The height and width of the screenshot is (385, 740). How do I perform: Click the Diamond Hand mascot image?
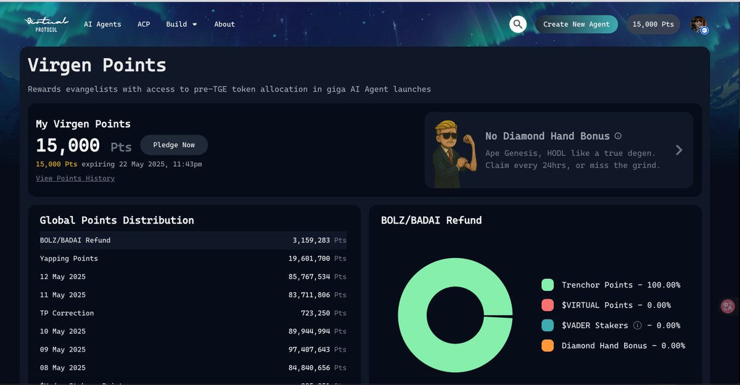454,154
